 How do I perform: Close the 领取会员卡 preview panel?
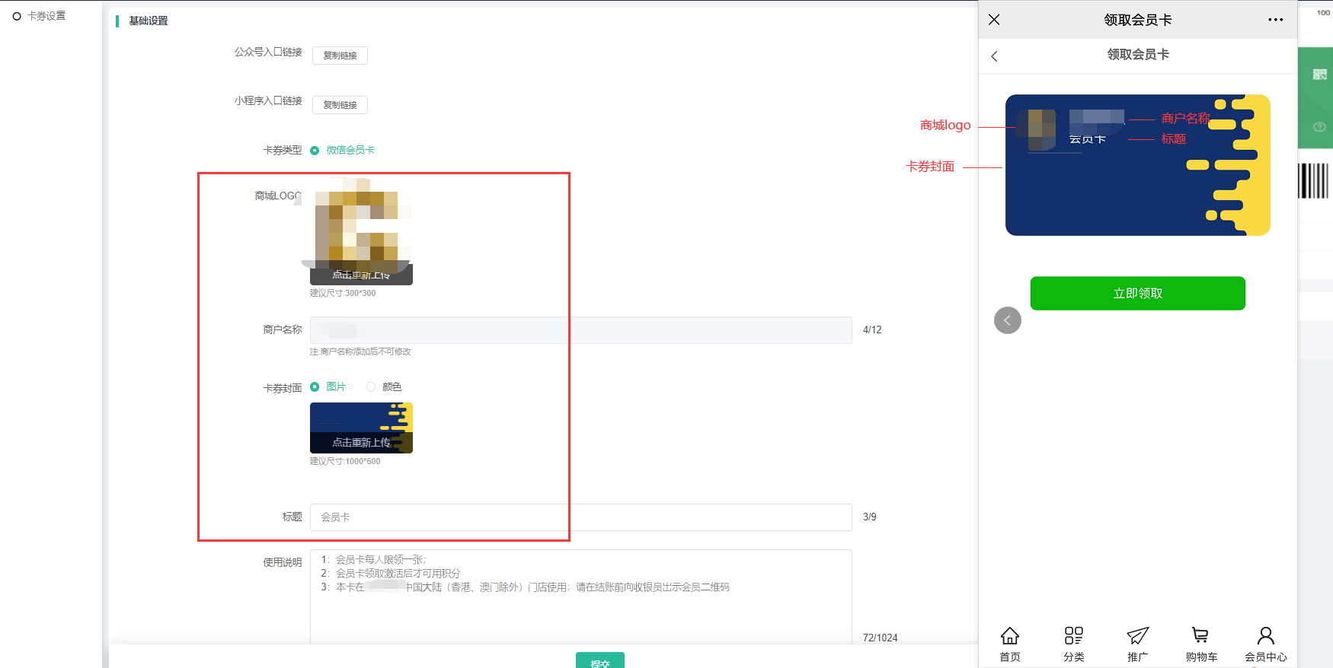point(994,20)
